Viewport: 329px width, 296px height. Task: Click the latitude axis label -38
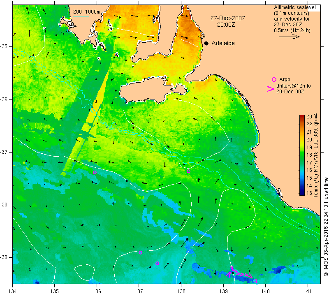(4, 205)
